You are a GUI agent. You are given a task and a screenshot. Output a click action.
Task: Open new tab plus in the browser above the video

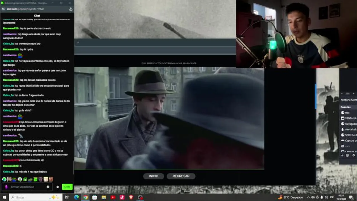tap(78, 42)
